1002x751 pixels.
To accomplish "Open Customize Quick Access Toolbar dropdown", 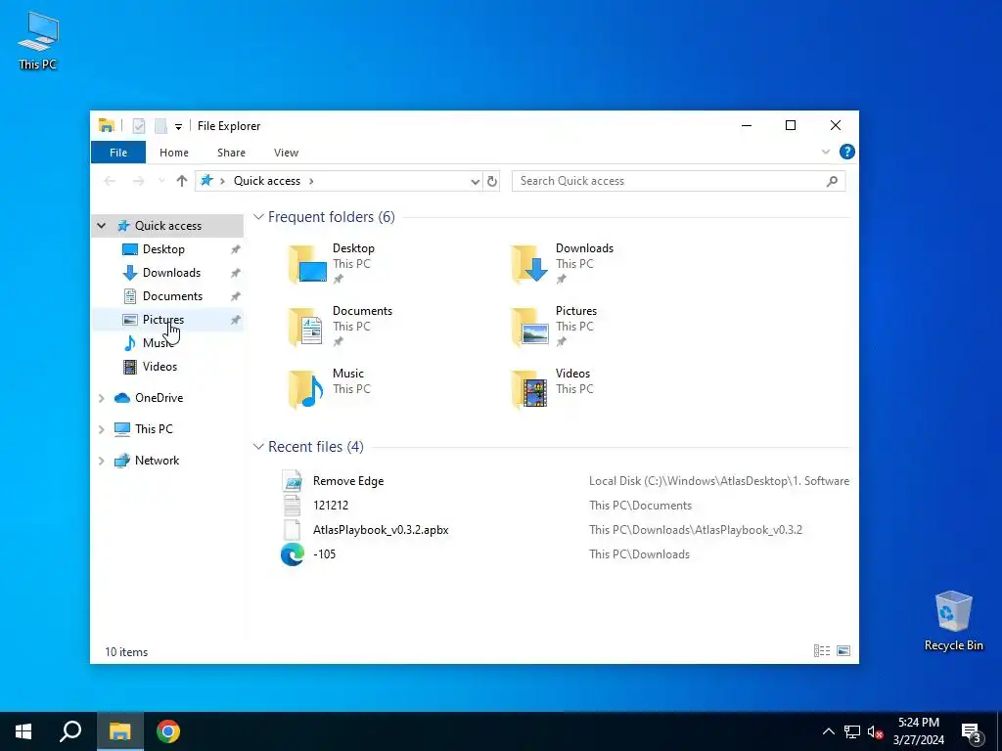I will 178,126.
